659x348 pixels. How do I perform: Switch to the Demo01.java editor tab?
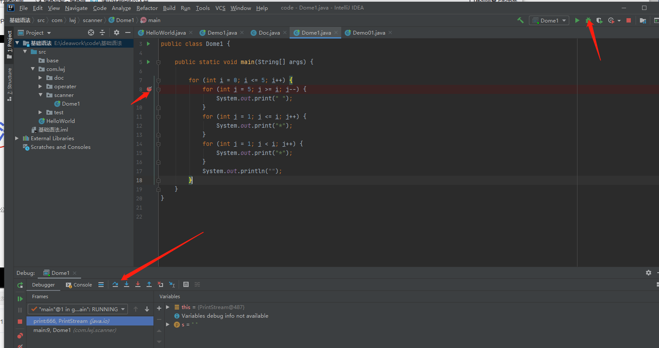click(x=369, y=32)
